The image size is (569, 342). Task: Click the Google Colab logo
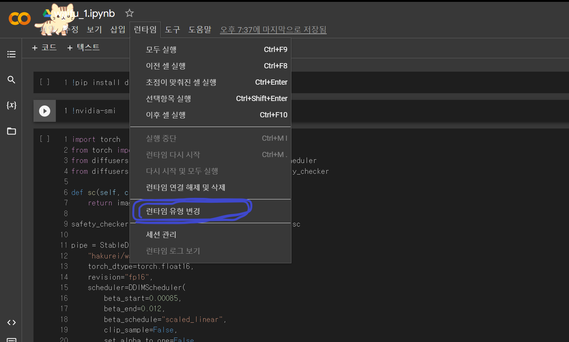pos(19,19)
